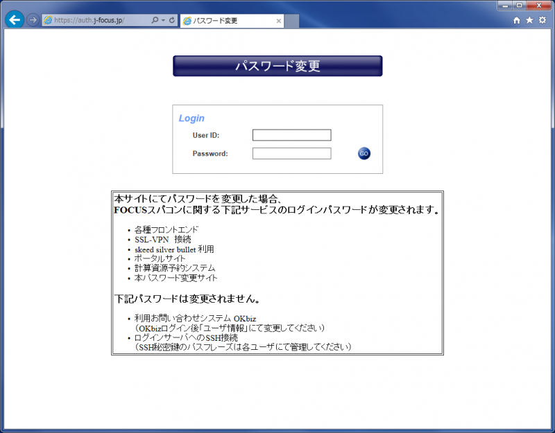Open the Tools gear menu
555x433 pixels.
pyautogui.click(x=543, y=21)
